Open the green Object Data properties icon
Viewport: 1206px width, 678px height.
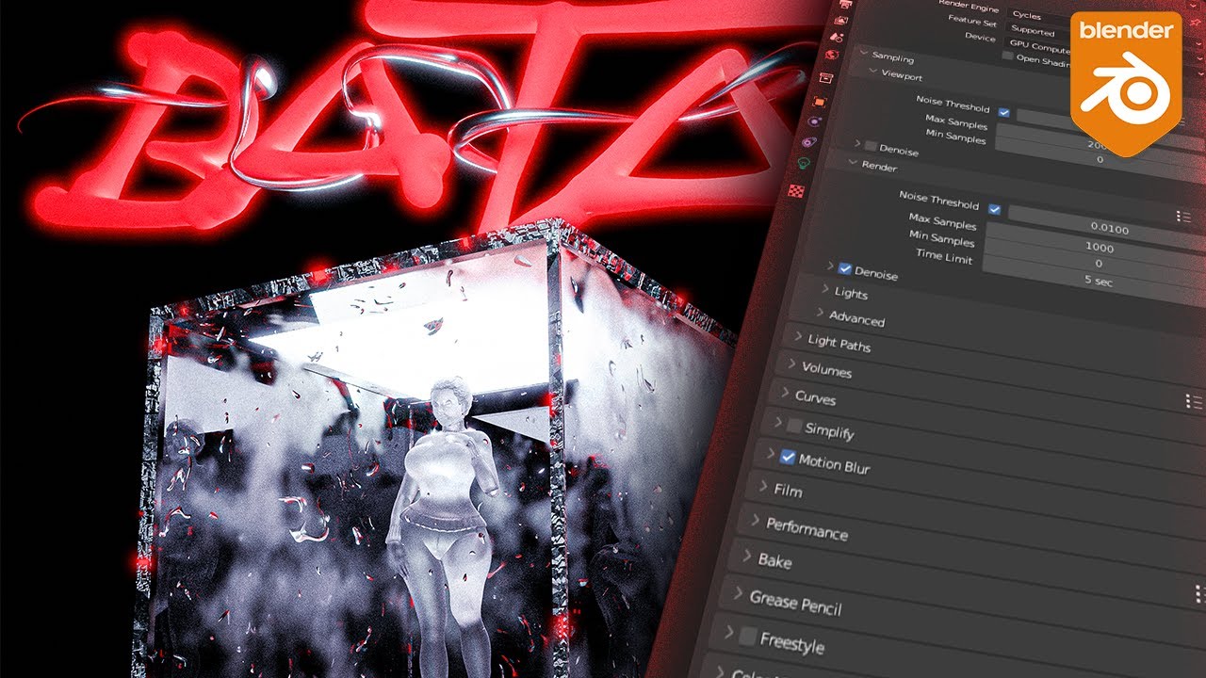pos(804,162)
